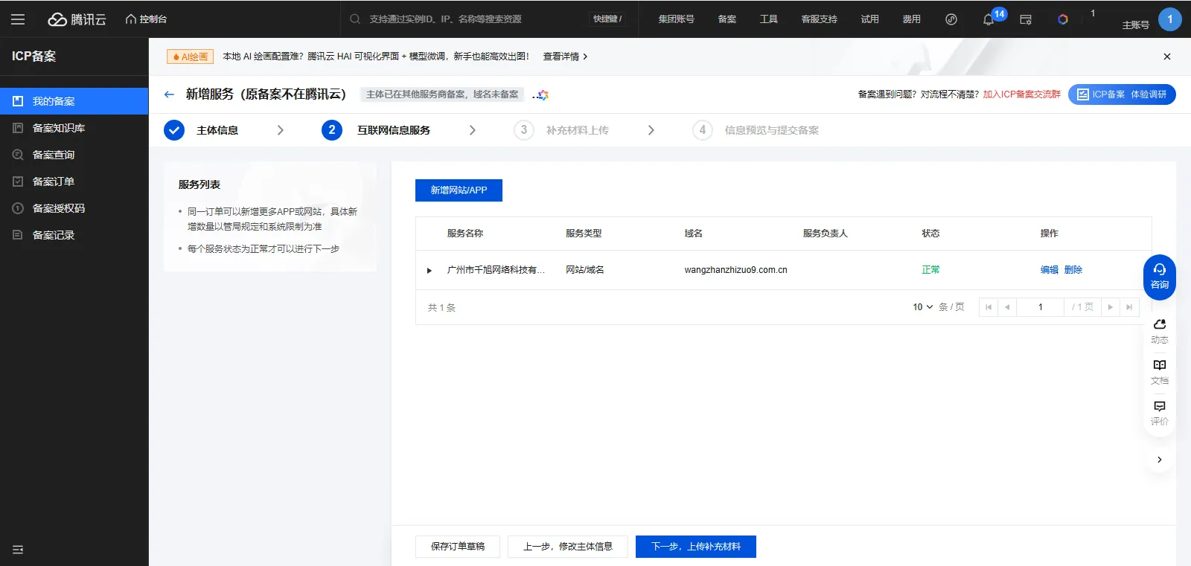This screenshot has width=1191, height=566.
Task: Go to step 主体信息
Action: [217, 130]
